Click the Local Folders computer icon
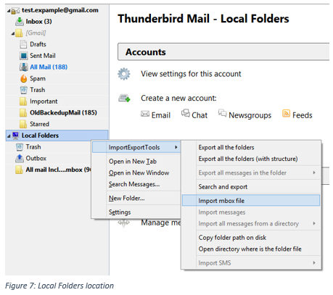This screenshot has width=333, height=295. (15, 136)
